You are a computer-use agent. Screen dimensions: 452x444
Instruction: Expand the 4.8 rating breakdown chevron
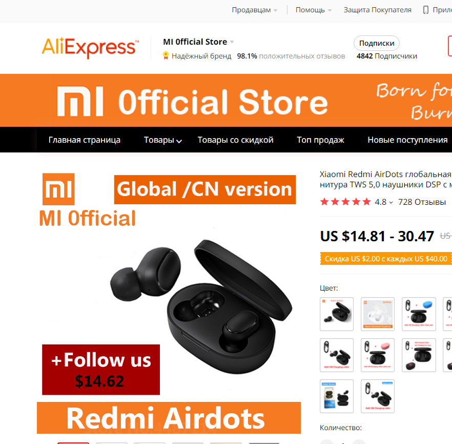[x=391, y=203]
